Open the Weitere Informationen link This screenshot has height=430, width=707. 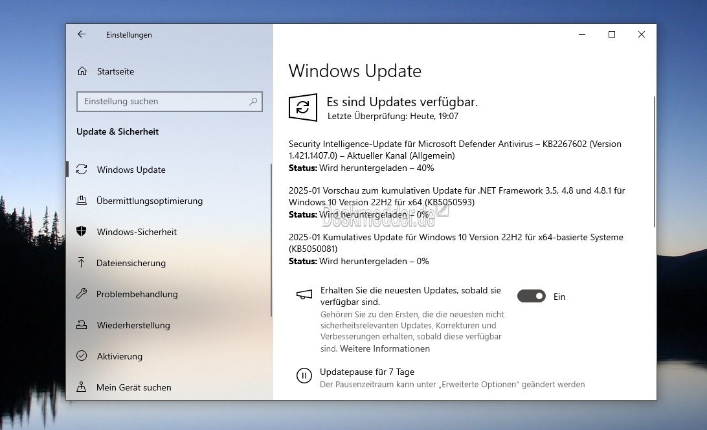click(385, 349)
